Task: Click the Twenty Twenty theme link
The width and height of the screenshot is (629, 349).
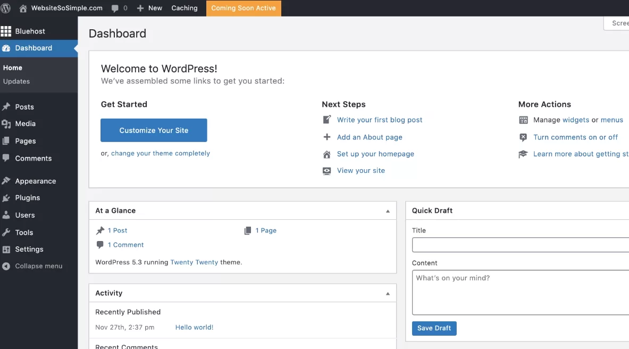Action: (194, 262)
